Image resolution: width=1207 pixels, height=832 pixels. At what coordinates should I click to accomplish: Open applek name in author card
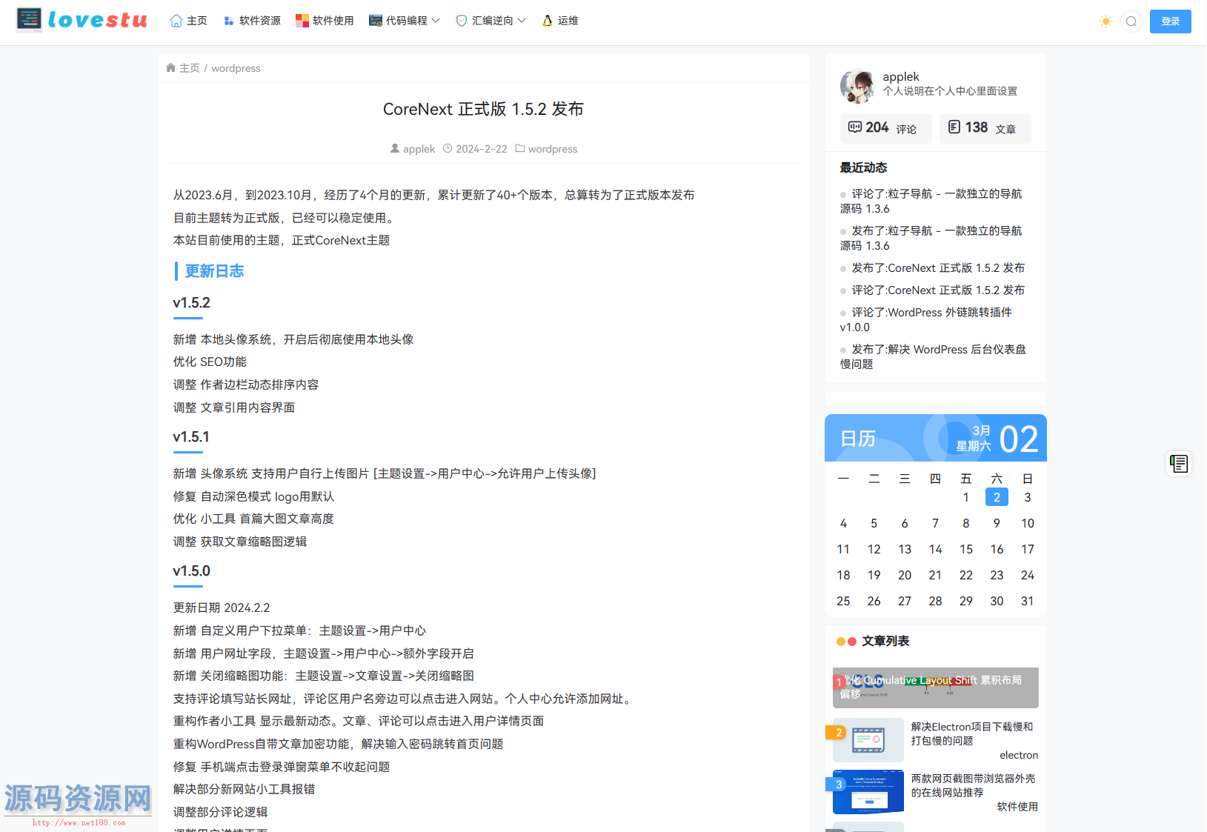[901, 77]
